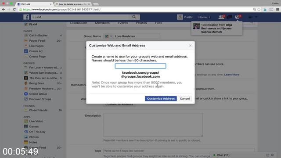Click the Home link in header
This screenshot has height=158, width=281.
point(202,17)
